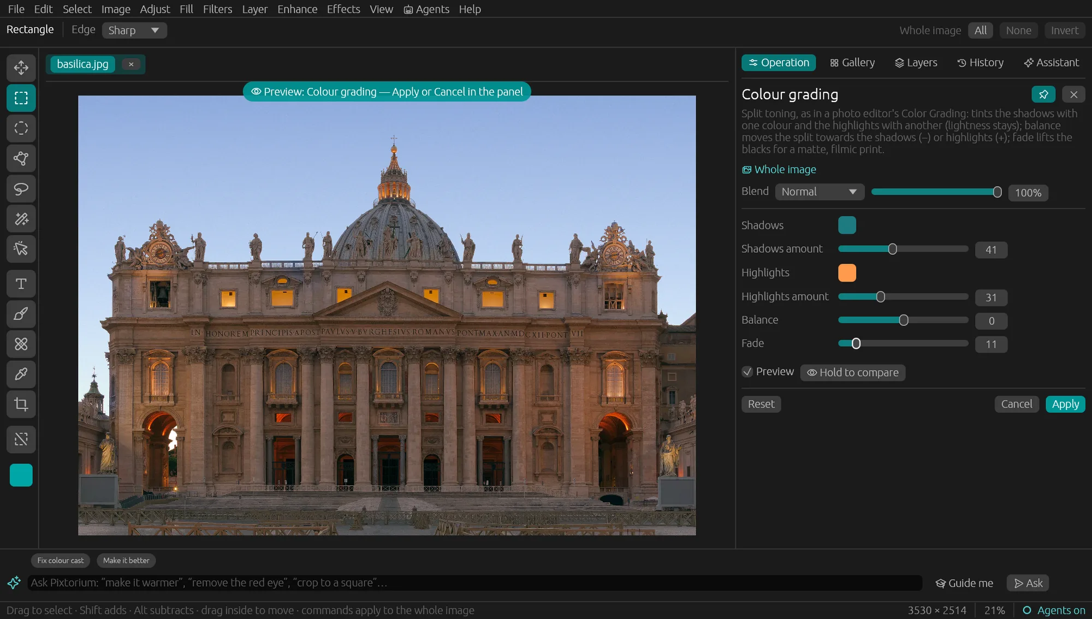Switch to the Layers tab

point(916,63)
